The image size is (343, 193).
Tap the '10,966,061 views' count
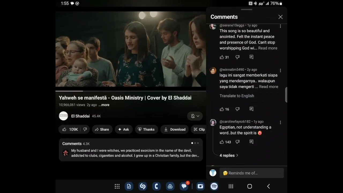(72, 105)
